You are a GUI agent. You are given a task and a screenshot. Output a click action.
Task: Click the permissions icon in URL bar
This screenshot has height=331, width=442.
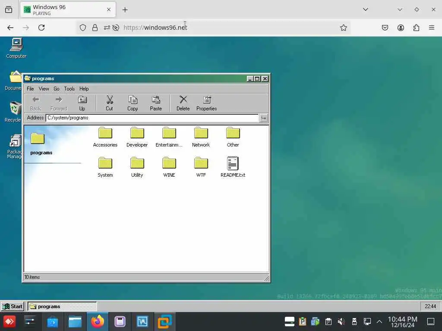(x=107, y=28)
